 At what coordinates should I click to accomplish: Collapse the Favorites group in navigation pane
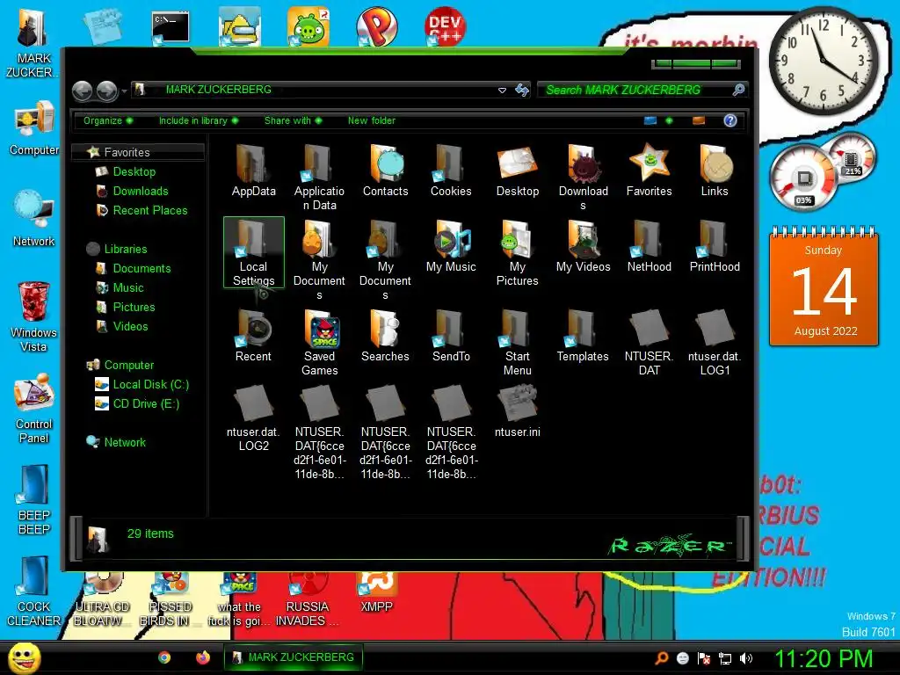(x=138, y=152)
